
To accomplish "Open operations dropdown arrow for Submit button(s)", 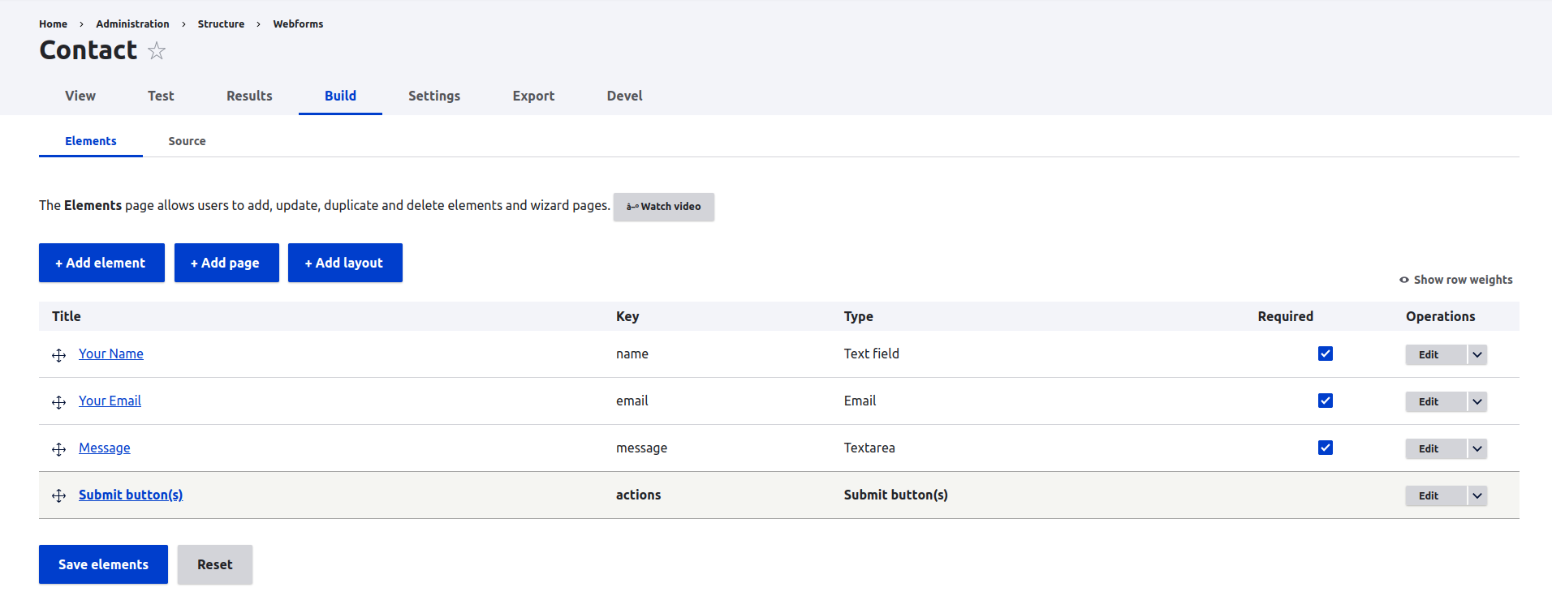I will click(1477, 495).
